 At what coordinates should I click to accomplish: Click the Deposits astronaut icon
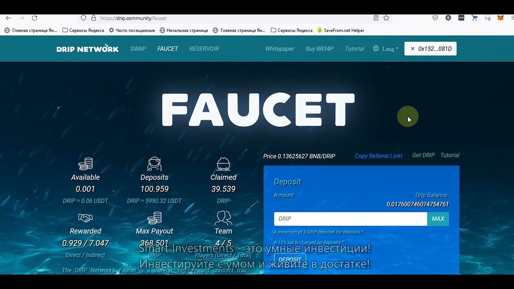pos(154,164)
